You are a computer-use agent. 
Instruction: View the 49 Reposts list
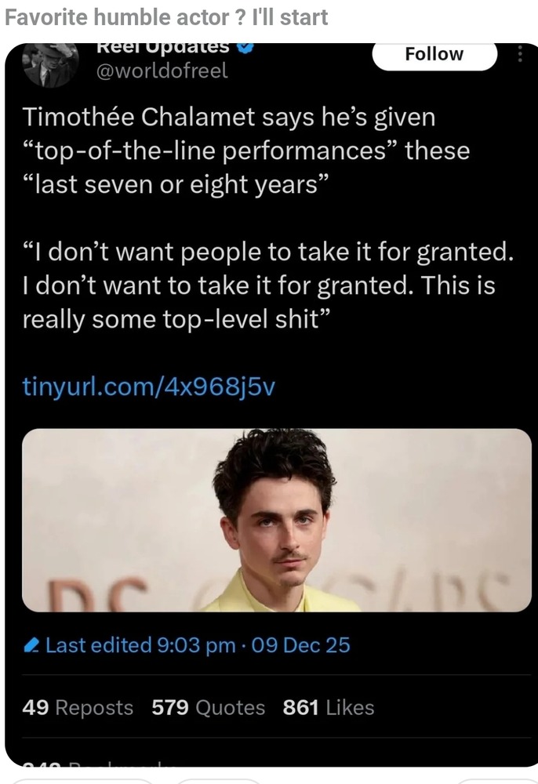click(x=78, y=707)
